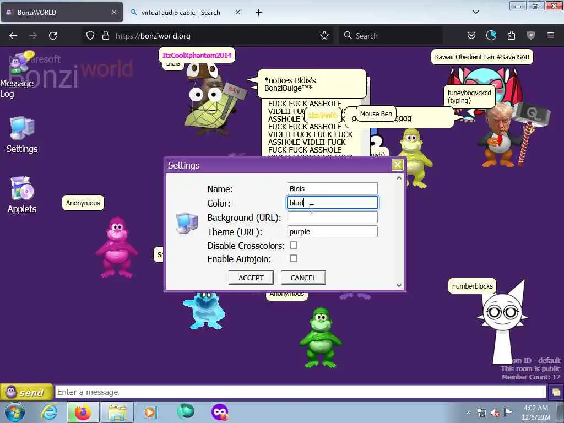Click the Name field containing Bldis
Image resolution: width=564 pixels, height=423 pixels.
tap(332, 188)
